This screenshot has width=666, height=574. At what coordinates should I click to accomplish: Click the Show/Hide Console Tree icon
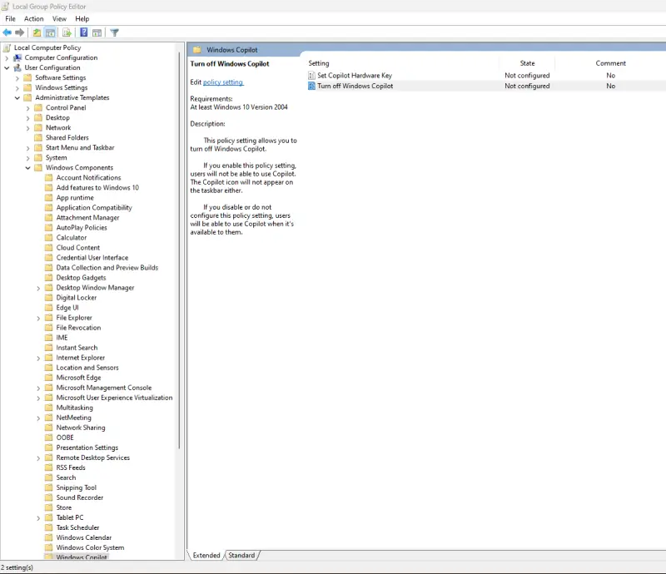[49, 32]
